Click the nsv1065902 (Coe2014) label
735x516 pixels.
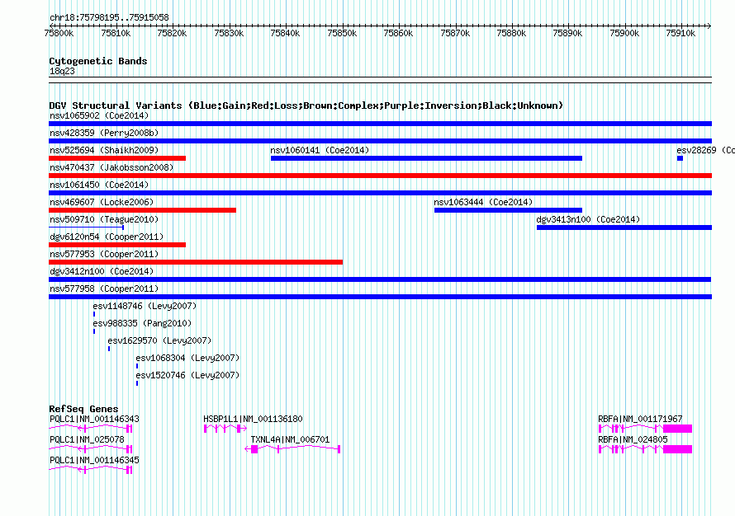pos(99,115)
